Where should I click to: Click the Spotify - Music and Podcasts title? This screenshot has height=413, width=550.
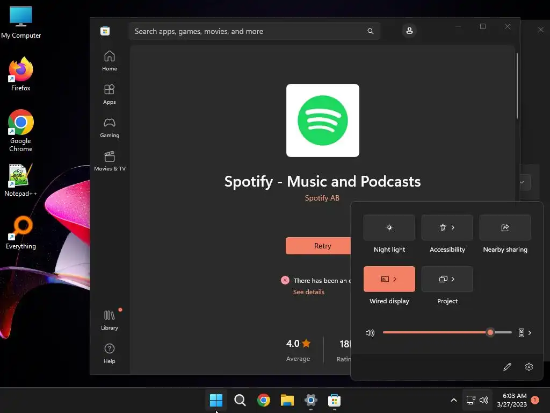pyautogui.click(x=322, y=182)
